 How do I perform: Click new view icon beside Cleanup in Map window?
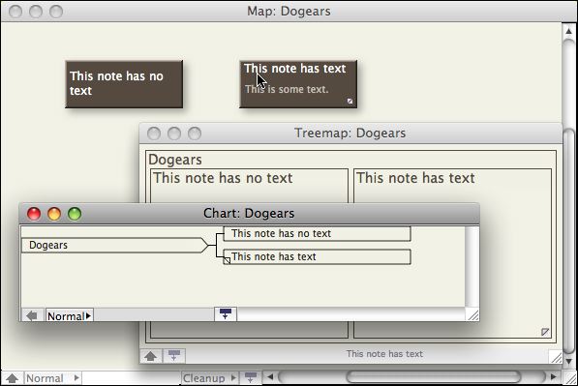pyautogui.click(x=251, y=377)
